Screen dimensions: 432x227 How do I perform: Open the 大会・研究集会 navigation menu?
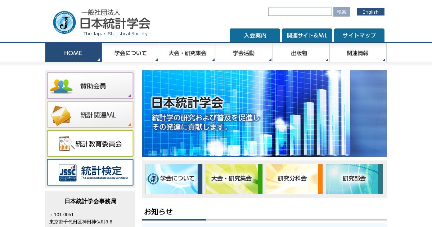[x=187, y=53]
